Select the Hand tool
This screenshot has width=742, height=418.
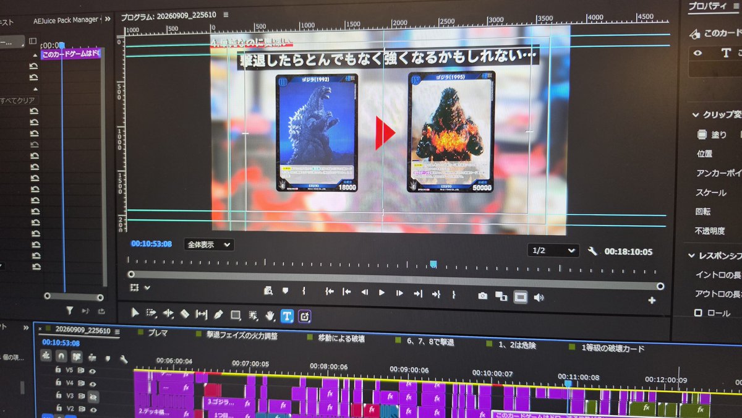(x=270, y=315)
